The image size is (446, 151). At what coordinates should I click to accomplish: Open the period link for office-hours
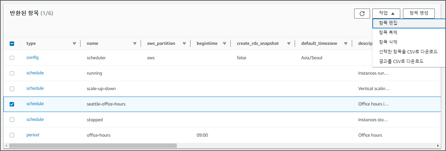33,135
